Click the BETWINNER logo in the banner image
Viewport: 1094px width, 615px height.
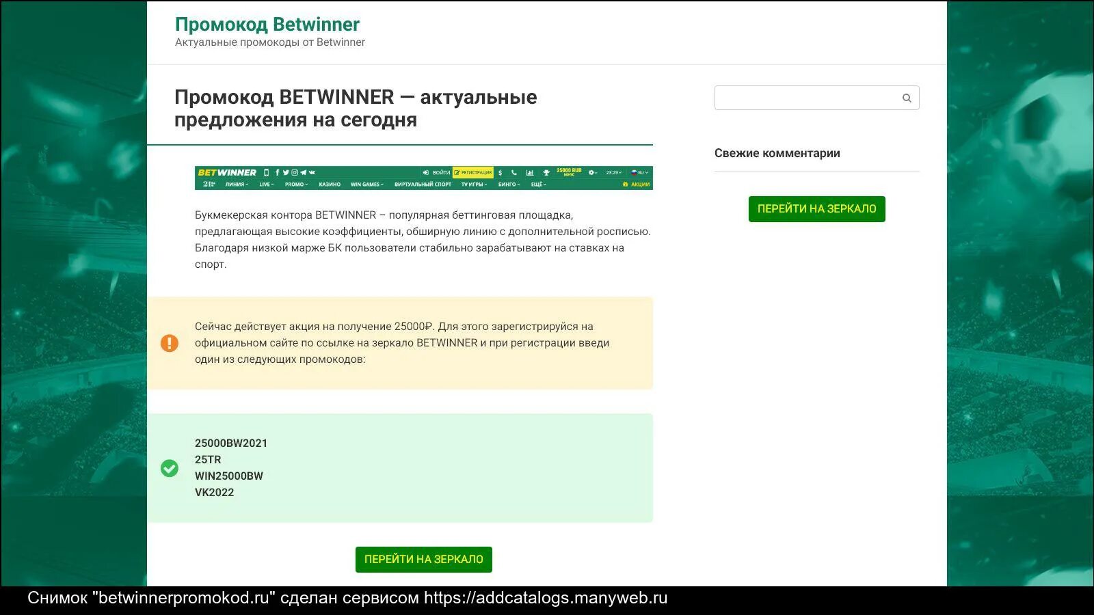[x=227, y=172]
